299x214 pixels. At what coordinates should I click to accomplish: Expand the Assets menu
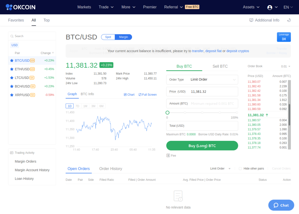tap(251, 7)
